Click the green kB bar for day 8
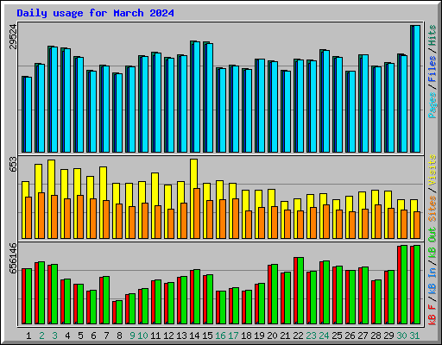Screen dimensions: 442x345 [x=119, y=312]
